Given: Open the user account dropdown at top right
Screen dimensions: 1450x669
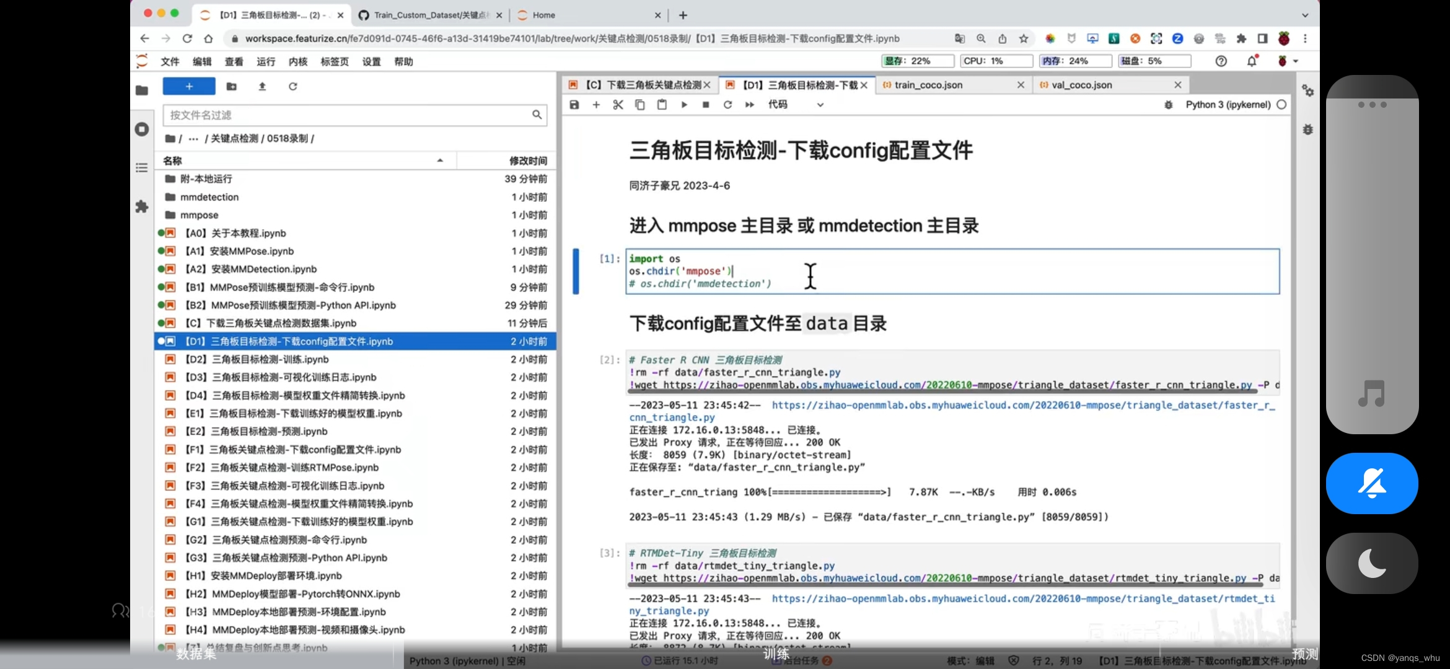Looking at the screenshot, I should pos(1288,61).
